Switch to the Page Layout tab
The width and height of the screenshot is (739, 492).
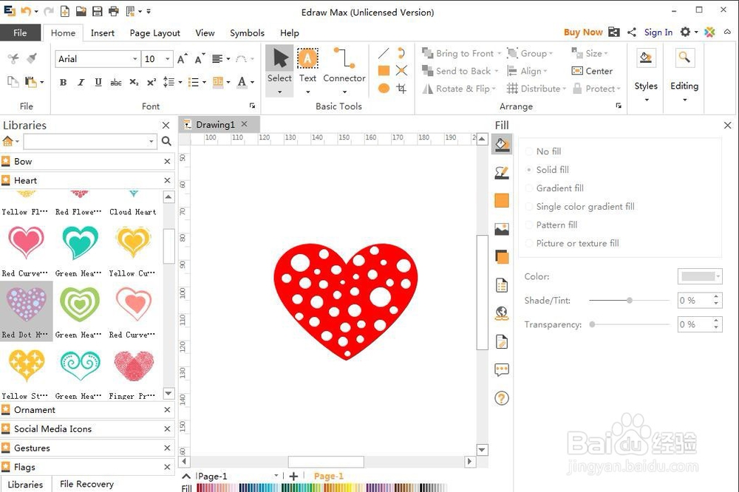click(154, 33)
